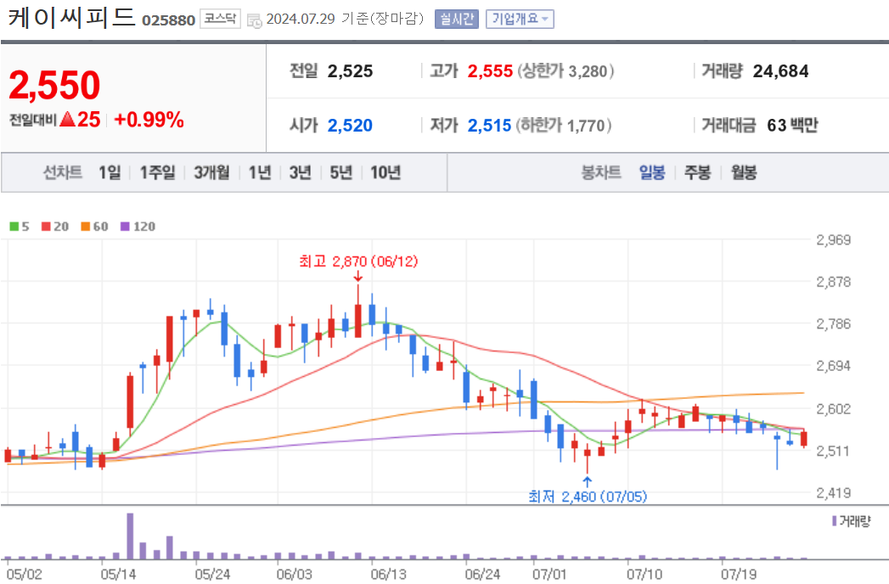
Task: Click the purple 거래량 legend marker
Action: 834,520
